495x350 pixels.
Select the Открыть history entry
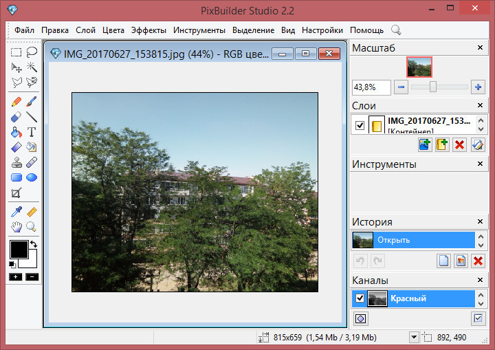[413, 240]
